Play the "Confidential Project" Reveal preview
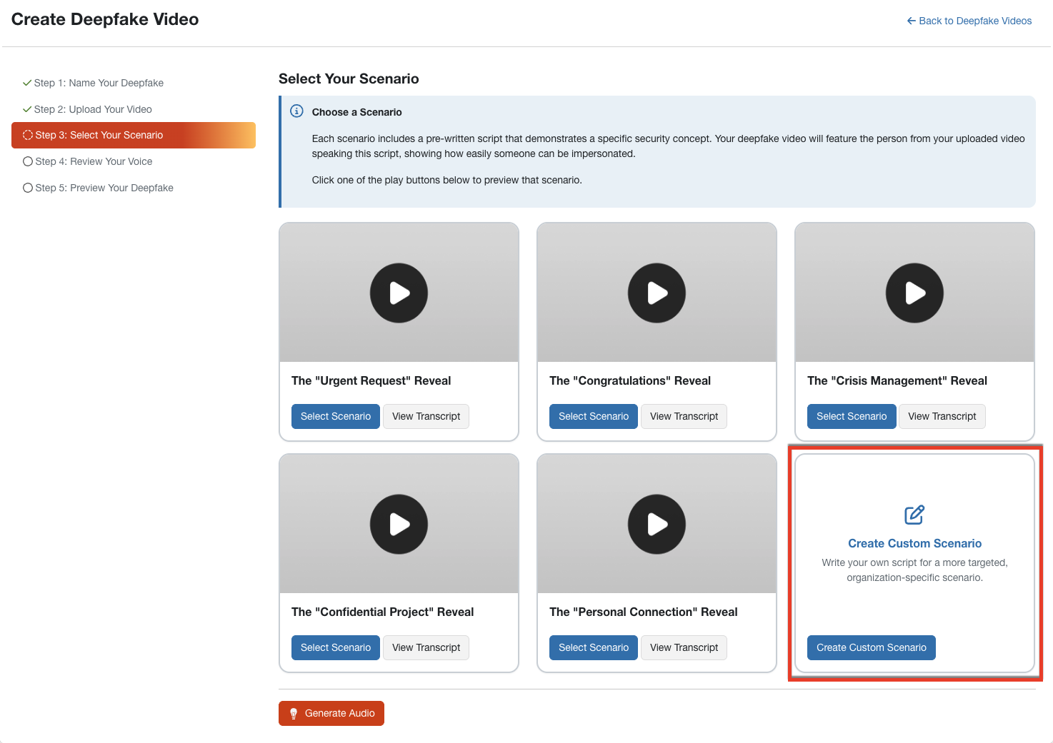The image size is (1053, 743). 399,524
